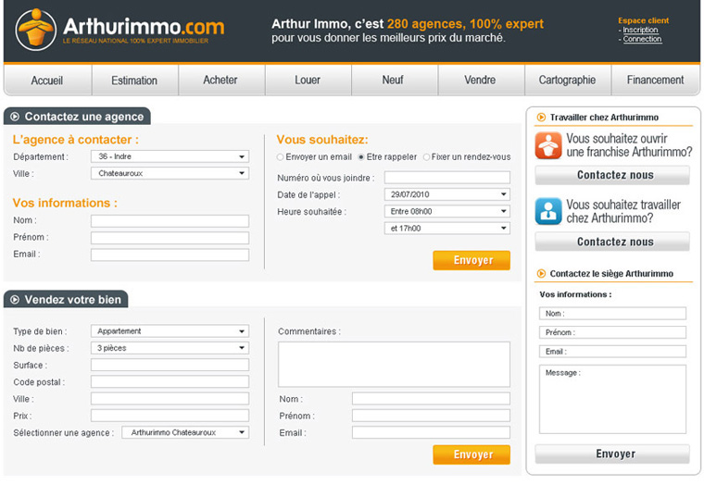
Task: Select Envoyer un email radio option
Action: [x=280, y=157]
